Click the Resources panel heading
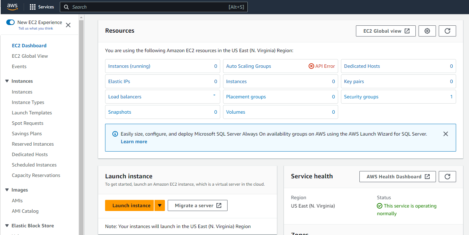Screen dimensions: 469x235 120,31
